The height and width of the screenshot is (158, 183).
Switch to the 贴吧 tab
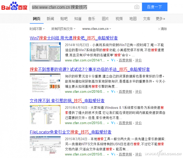(x=64, y=19)
